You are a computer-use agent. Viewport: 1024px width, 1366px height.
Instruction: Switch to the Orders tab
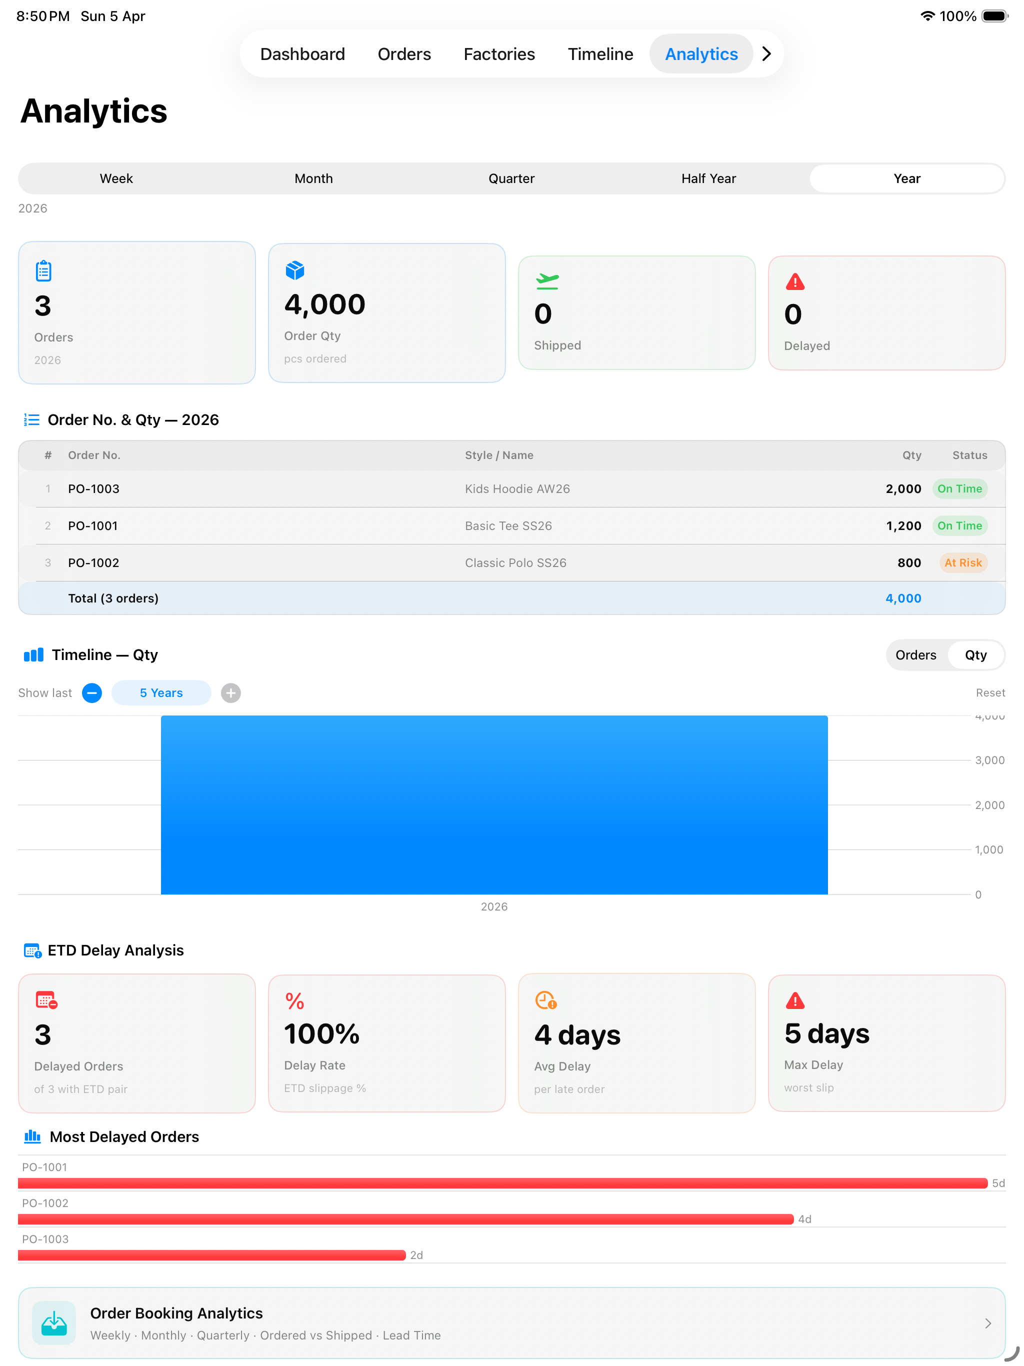click(404, 54)
